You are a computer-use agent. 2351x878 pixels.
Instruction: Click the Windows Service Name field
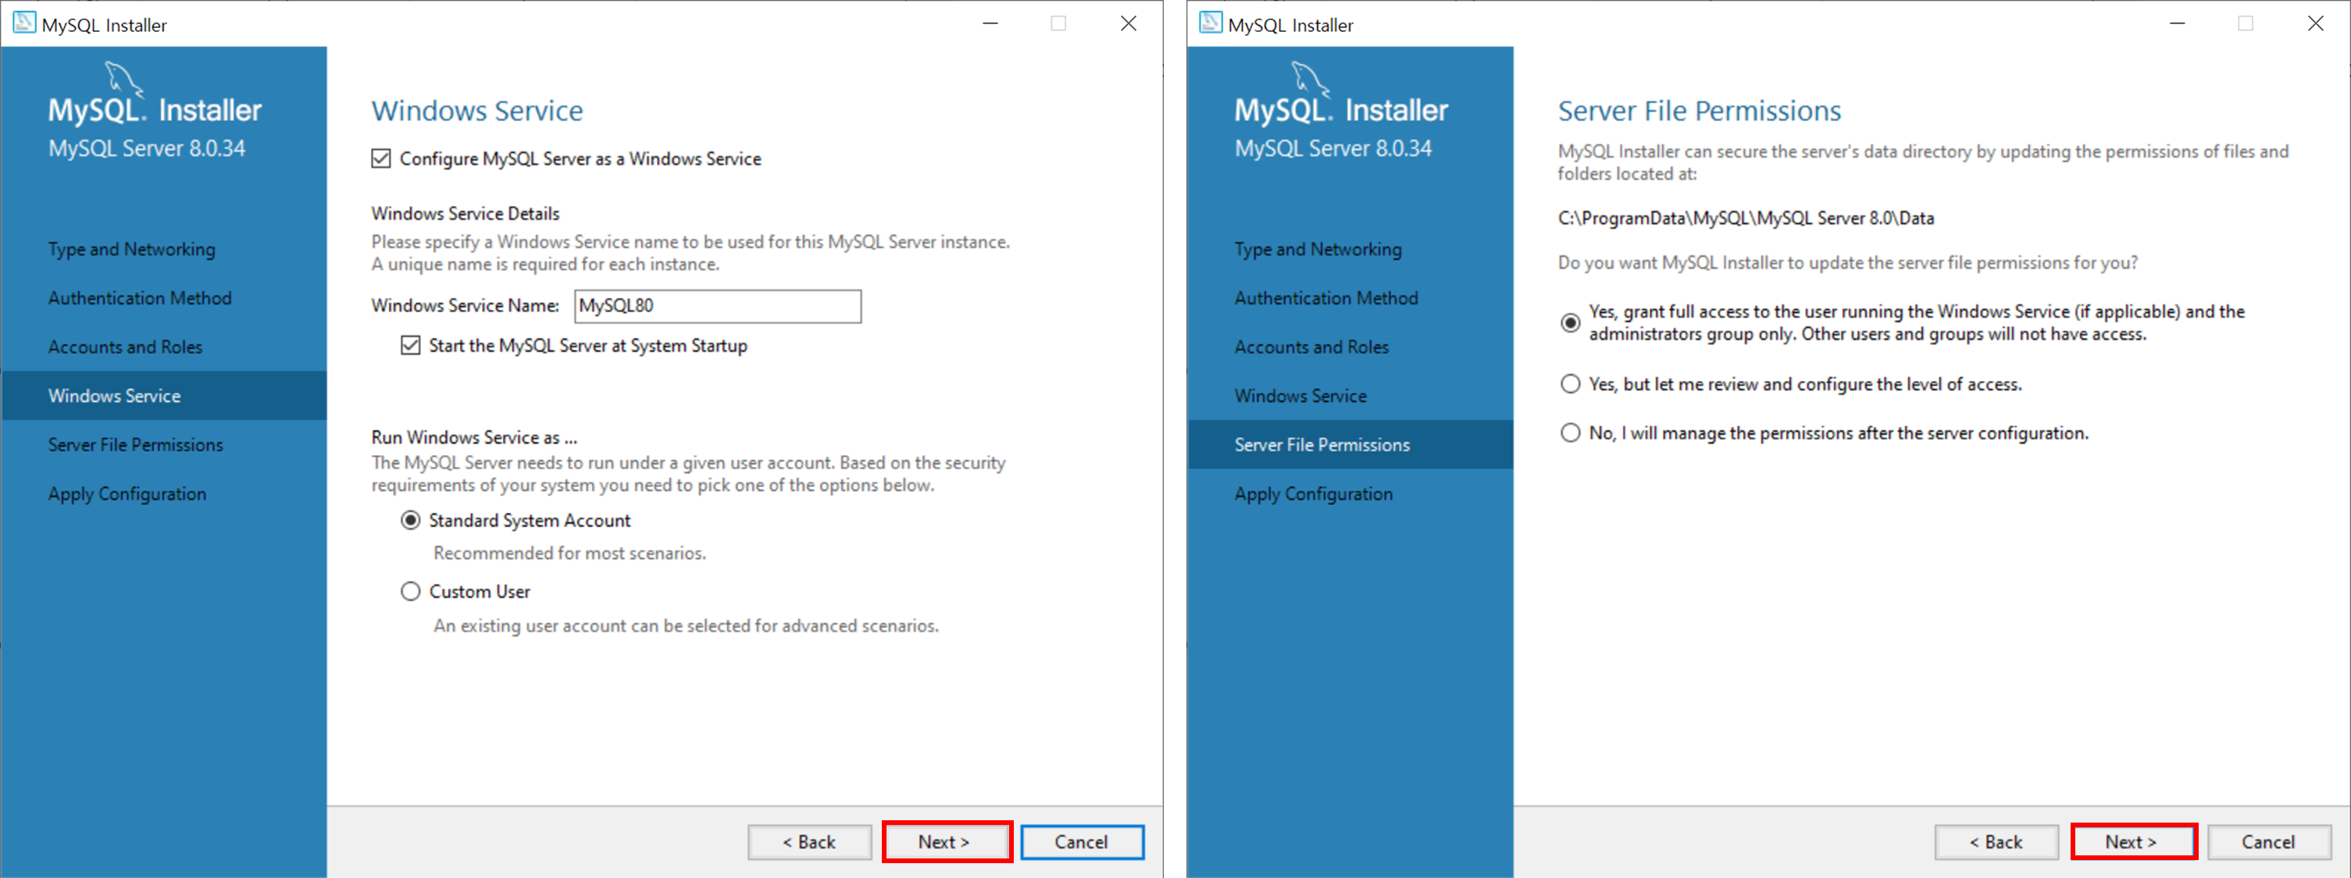(x=717, y=307)
